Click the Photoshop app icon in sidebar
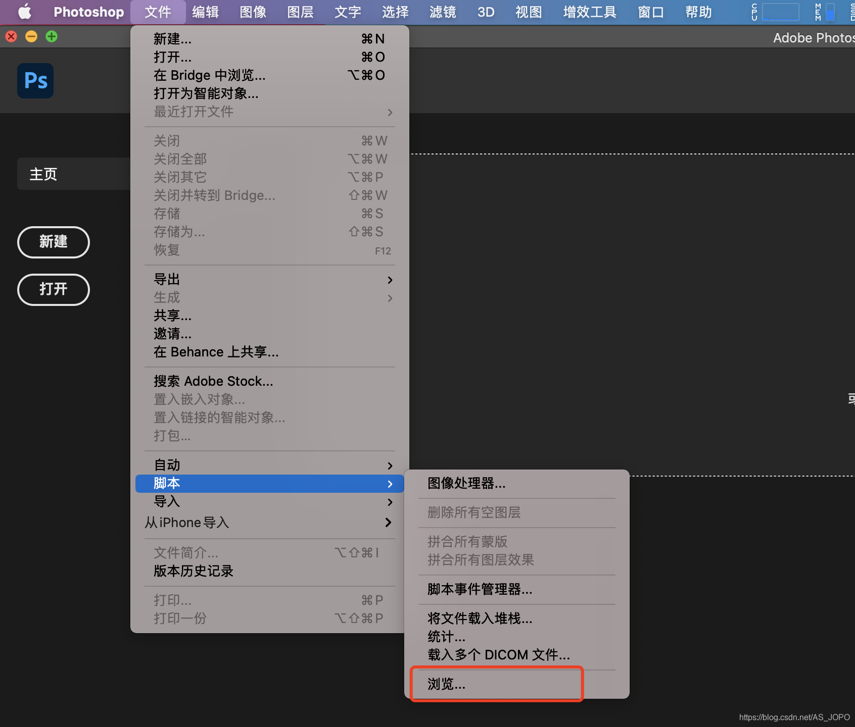The image size is (855, 727). pyautogui.click(x=35, y=81)
